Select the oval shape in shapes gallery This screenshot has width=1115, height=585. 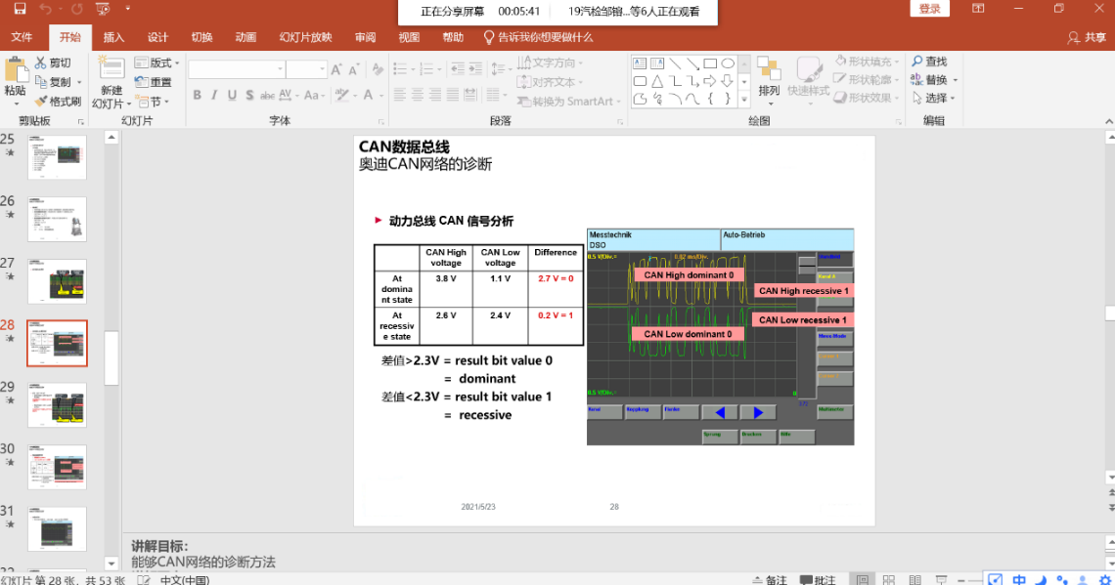(x=728, y=63)
